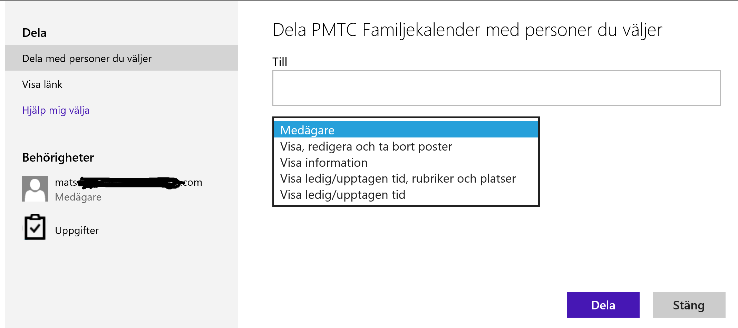Open the Hjälp mig välja link
The width and height of the screenshot is (738, 328).
pyautogui.click(x=56, y=110)
